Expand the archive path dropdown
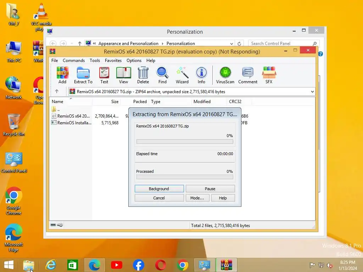 (x=312, y=92)
